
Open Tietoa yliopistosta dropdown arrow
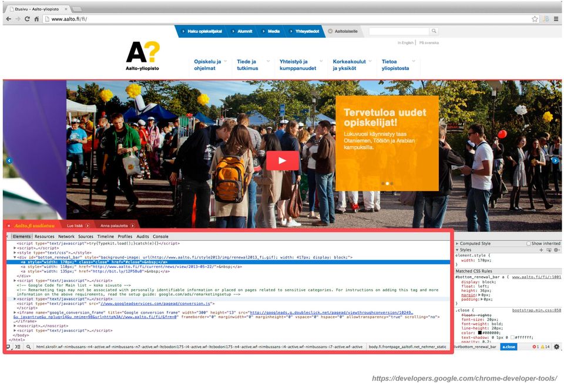click(x=414, y=61)
